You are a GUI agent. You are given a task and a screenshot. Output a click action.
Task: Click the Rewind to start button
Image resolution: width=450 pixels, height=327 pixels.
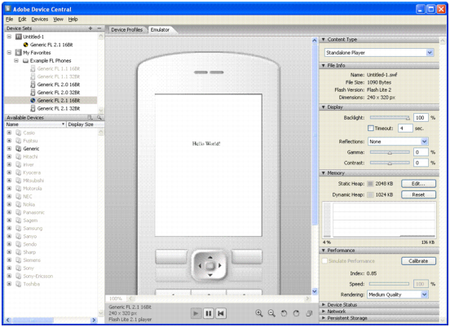[x=221, y=313]
